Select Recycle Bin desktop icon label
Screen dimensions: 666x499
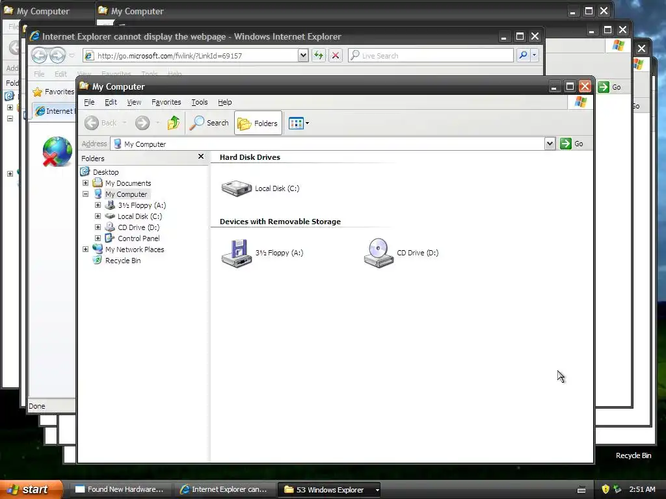point(633,455)
